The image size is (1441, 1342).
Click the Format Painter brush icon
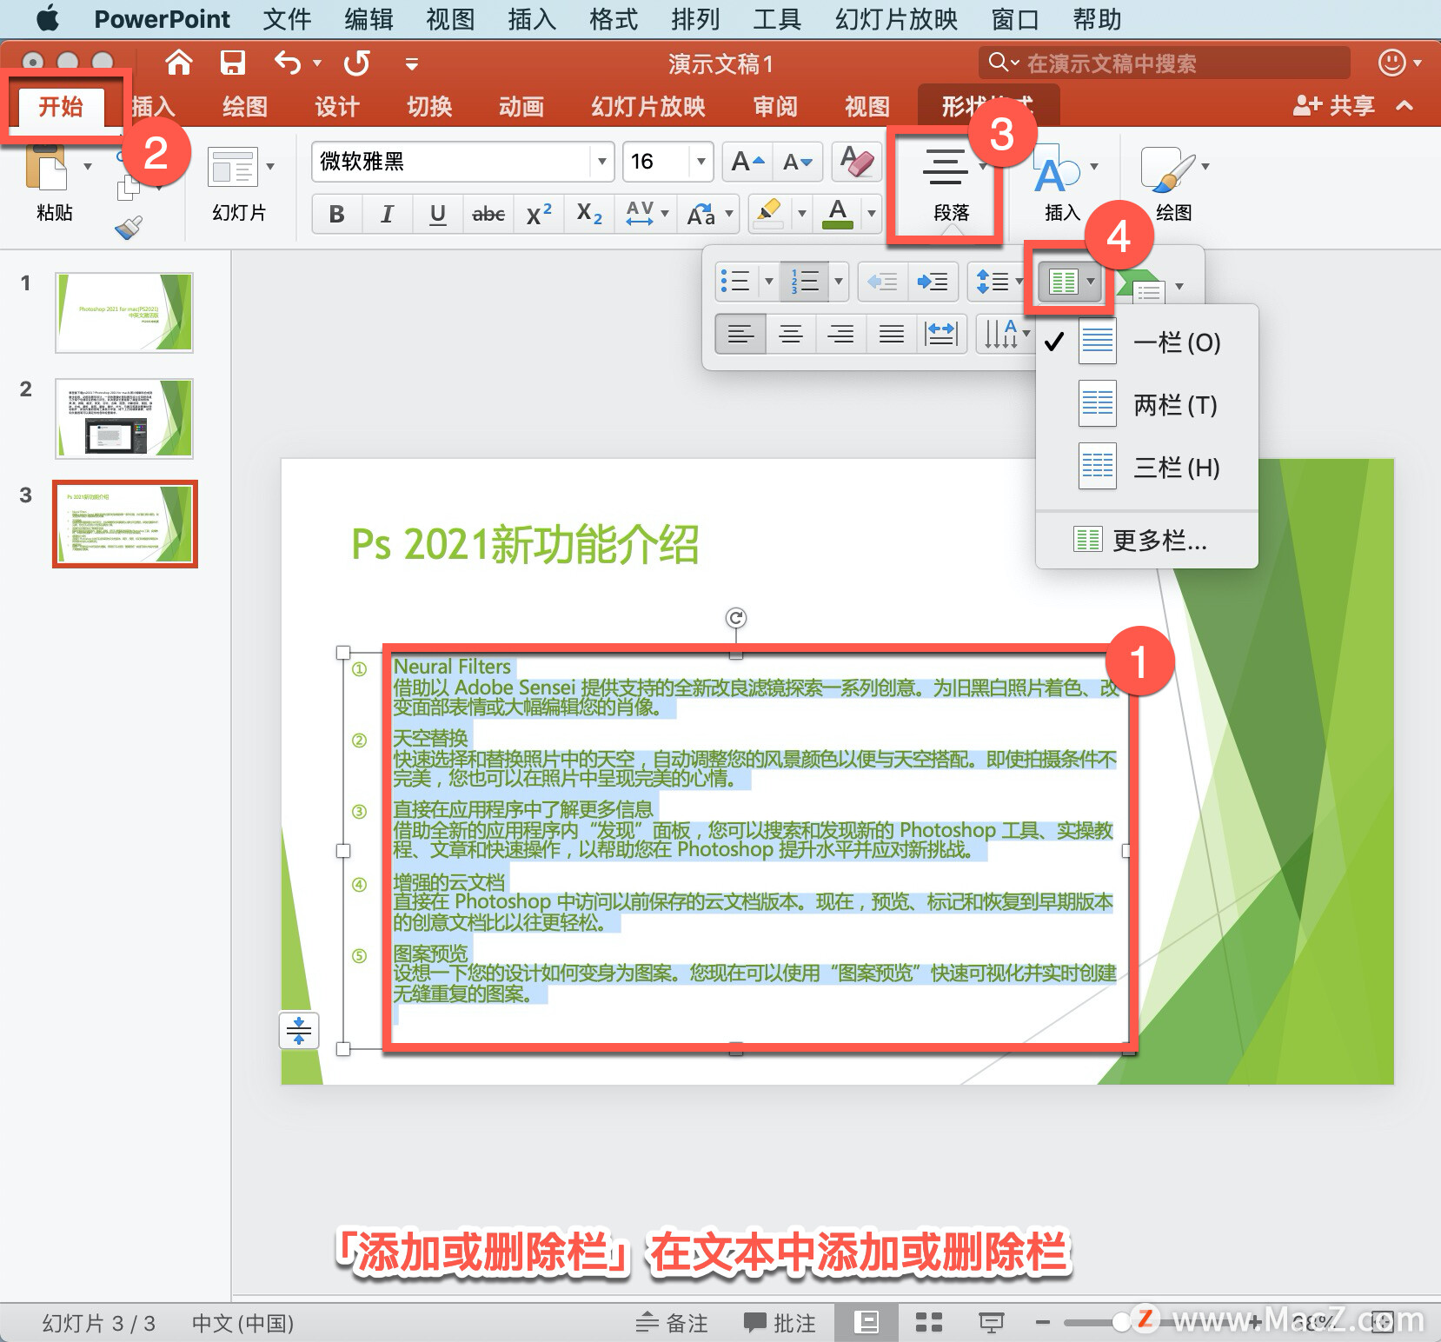pos(128,228)
